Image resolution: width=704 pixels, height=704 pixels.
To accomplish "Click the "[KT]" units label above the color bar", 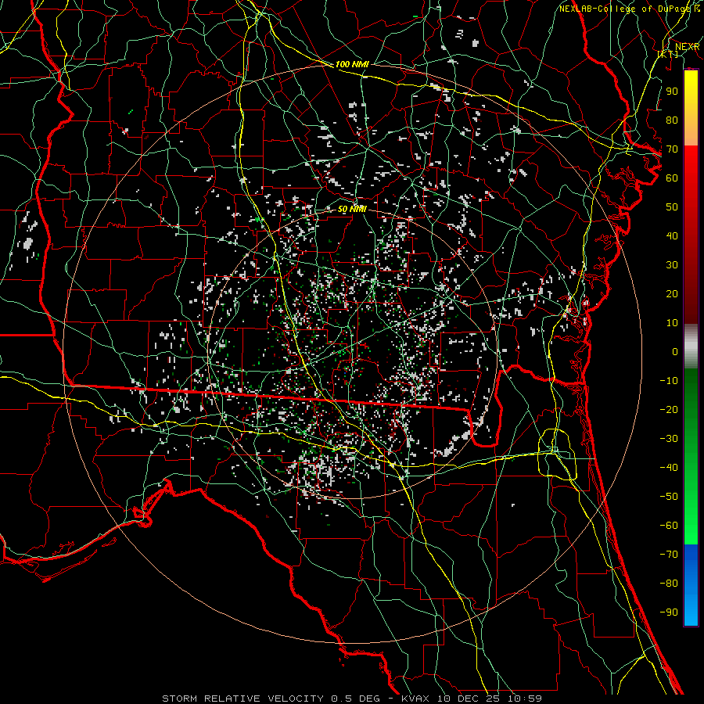I will (x=668, y=54).
